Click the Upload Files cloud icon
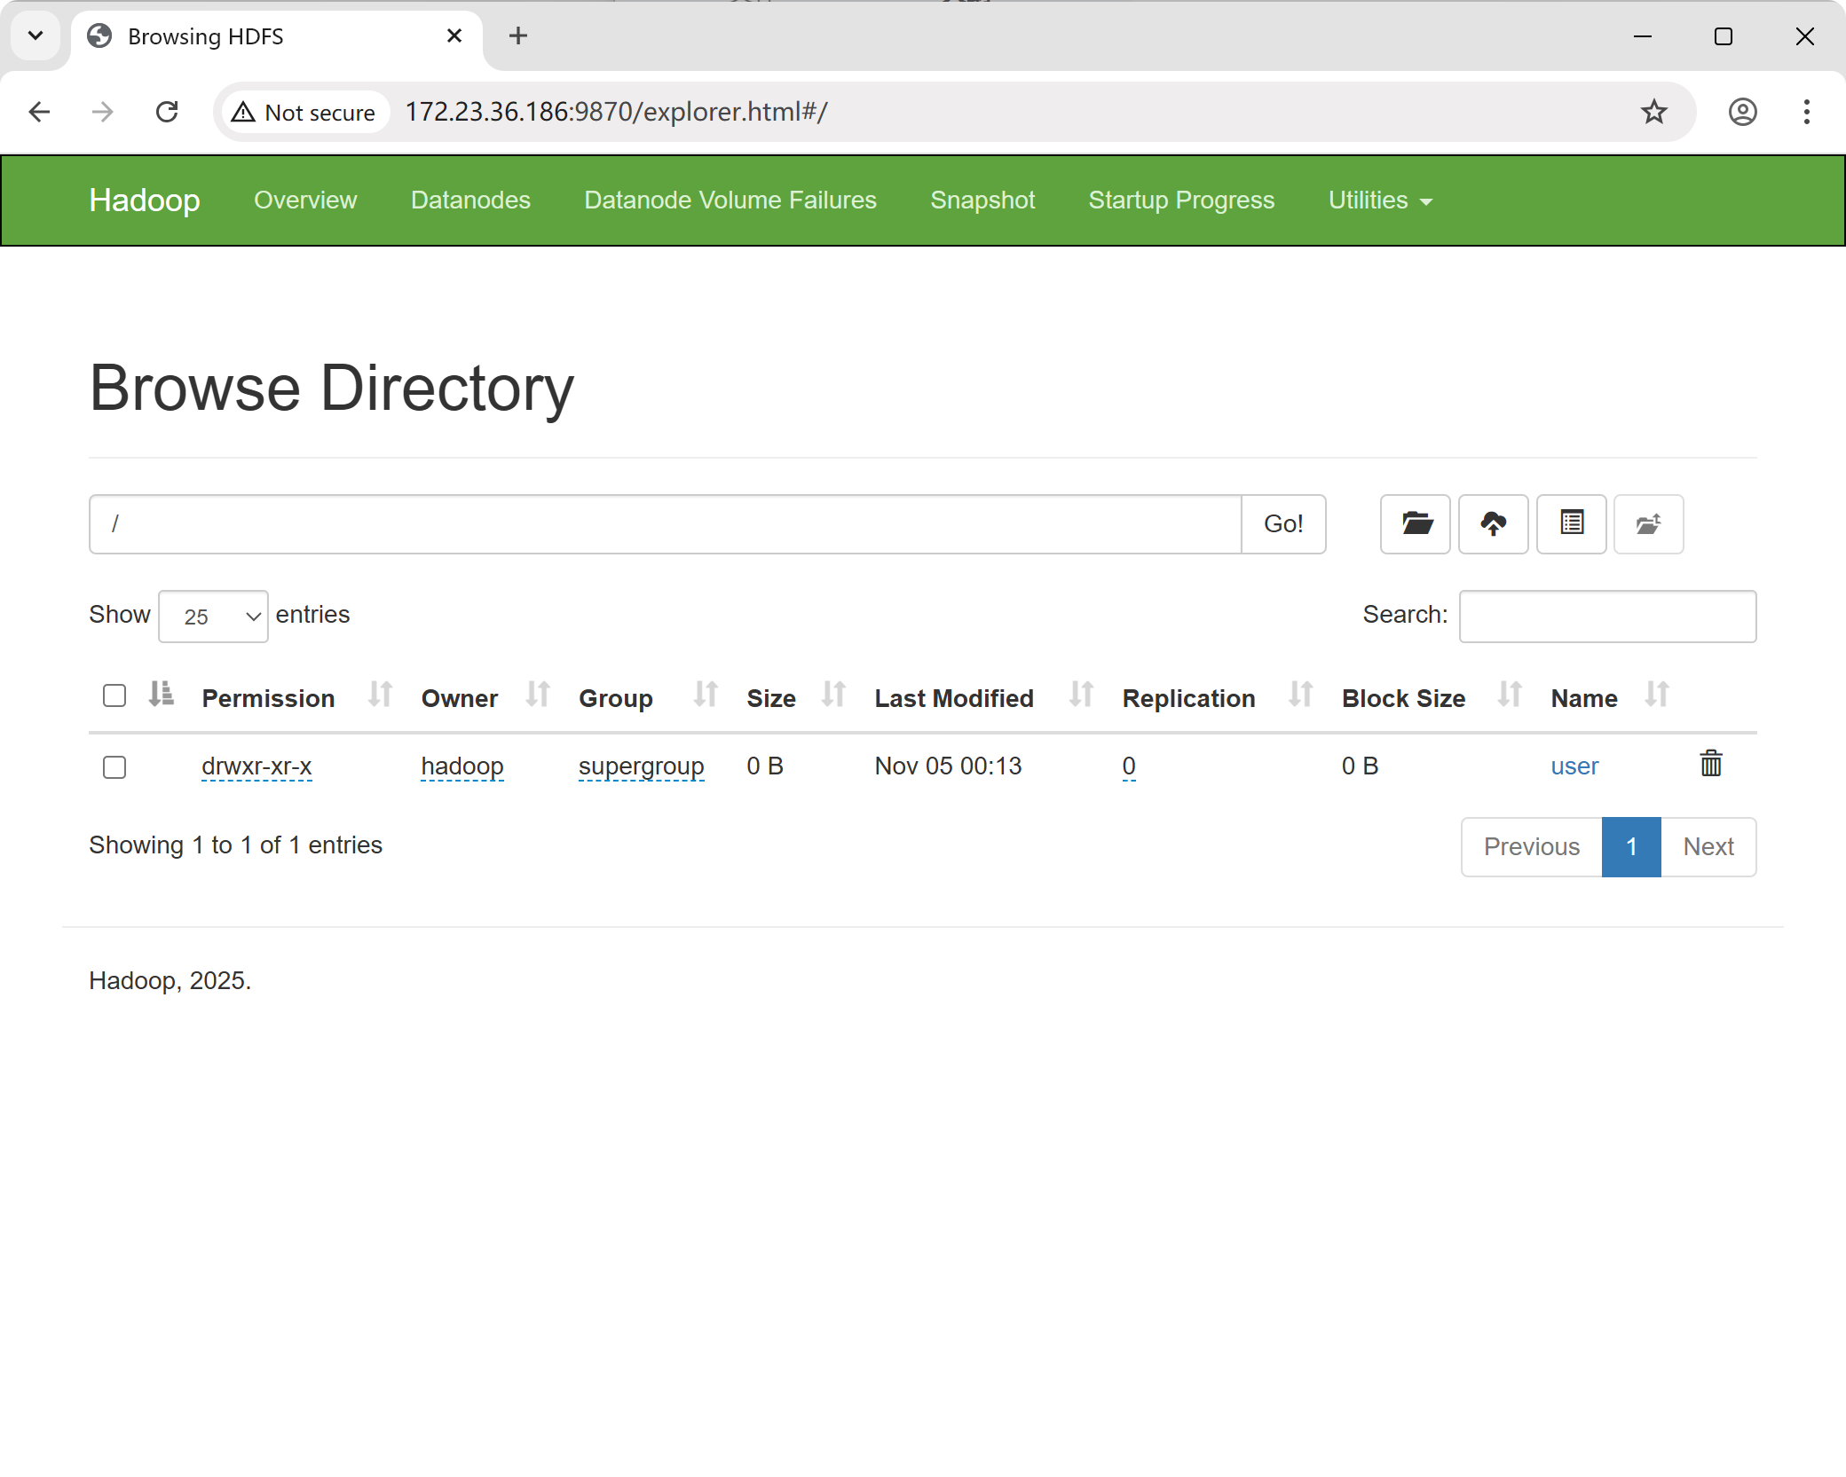The height and width of the screenshot is (1477, 1846). pyautogui.click(x=1493, y=524)
